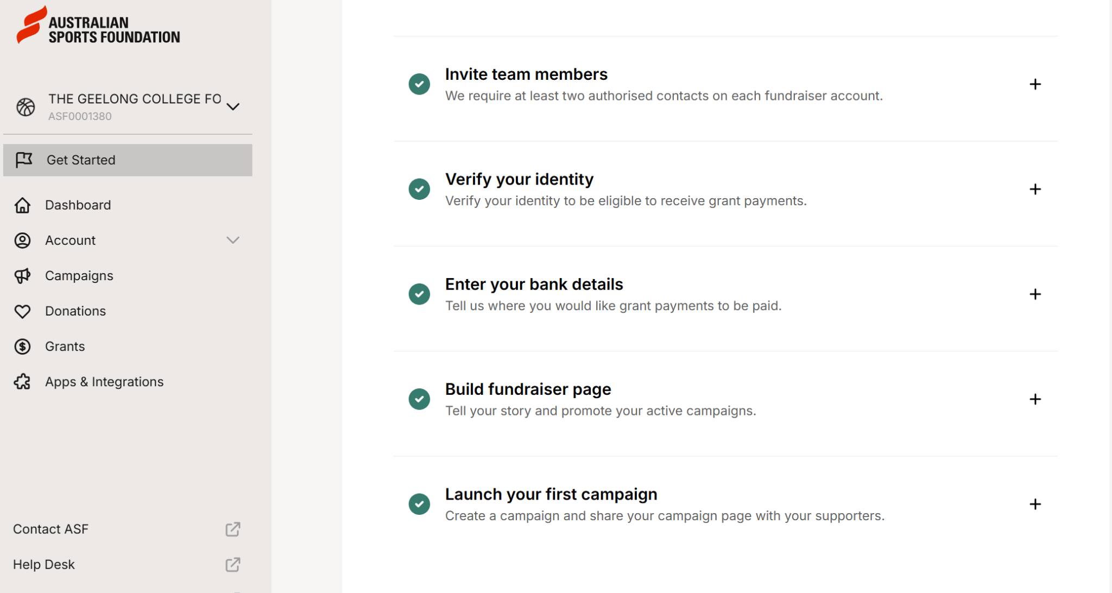Click the Launch your first campaign checkmark
1112x593 pixels.
tap(419, 504)
